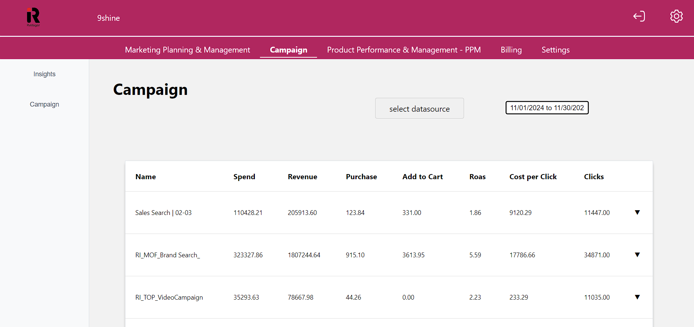Click revenue value 1807244.64
This screenshot has height=327, width=694.
click(304, 255)
